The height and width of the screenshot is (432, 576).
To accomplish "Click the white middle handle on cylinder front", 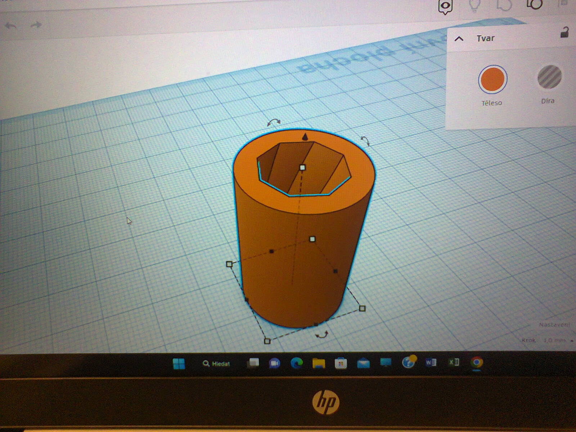I will [x=312, y=239].
